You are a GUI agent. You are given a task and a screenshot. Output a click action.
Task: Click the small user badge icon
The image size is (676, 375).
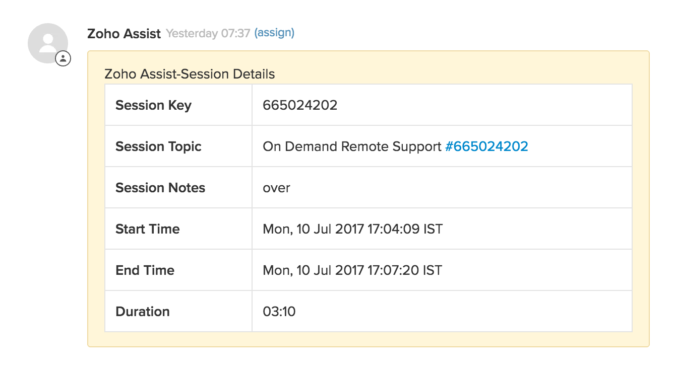[x=63, y=58]
